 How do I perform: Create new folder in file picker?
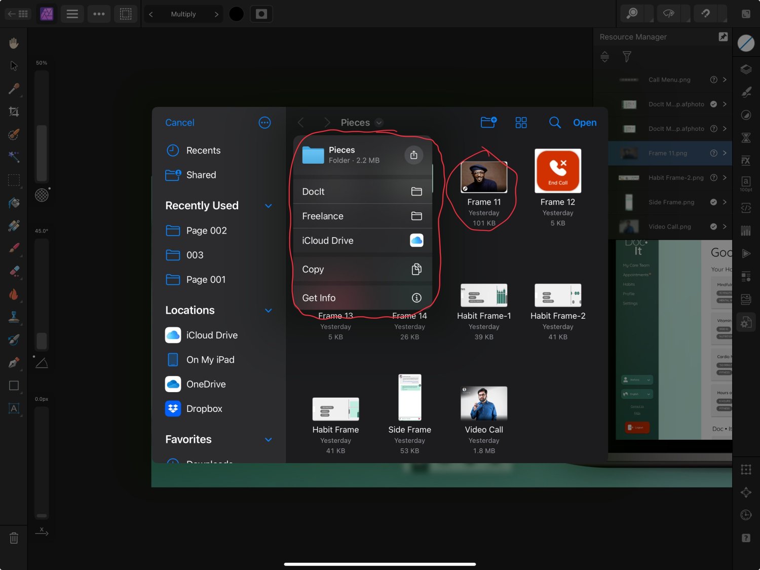[488, 122]
